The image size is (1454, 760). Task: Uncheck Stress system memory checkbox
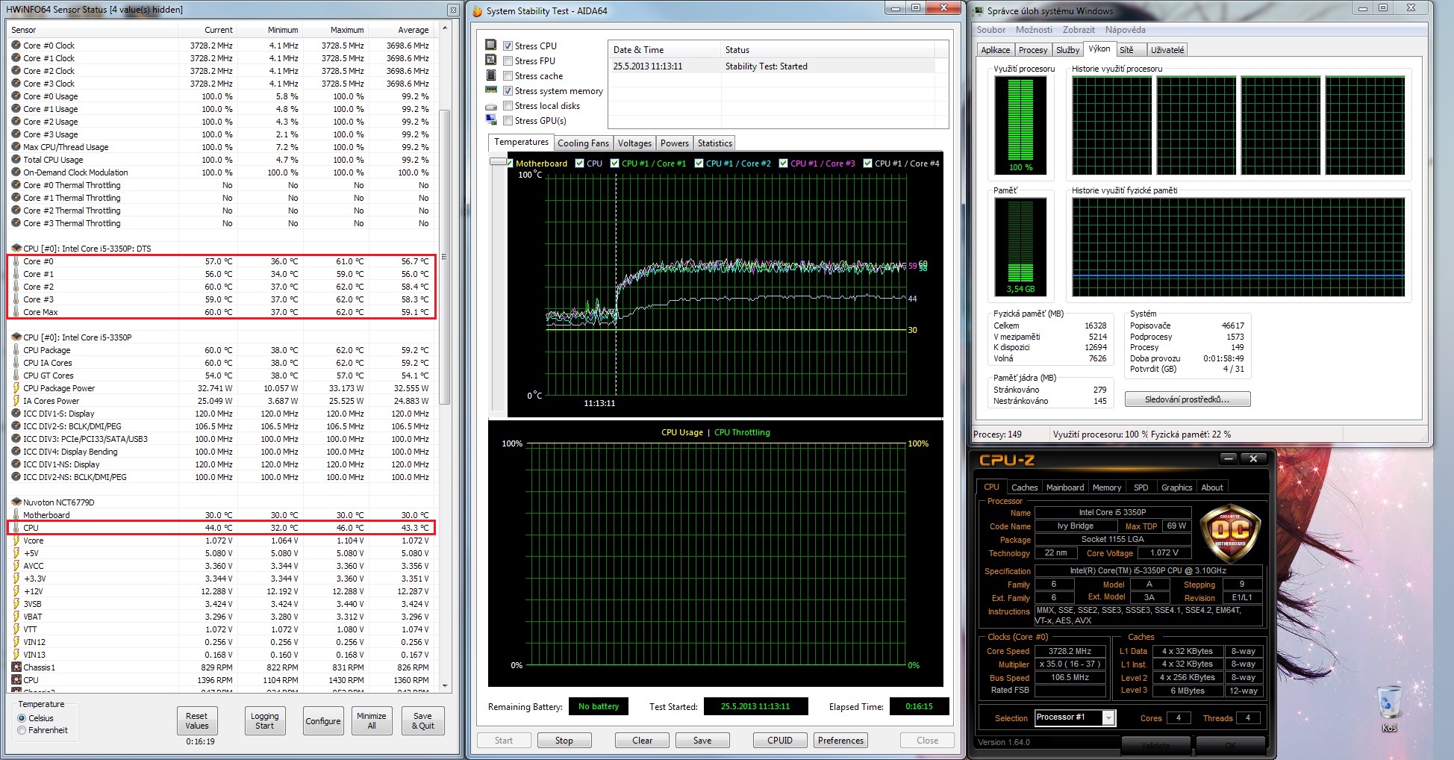(508, 90)
